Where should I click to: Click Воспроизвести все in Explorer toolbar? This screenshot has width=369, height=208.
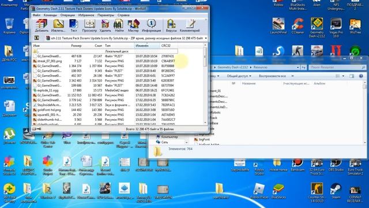tap(272, 76)
